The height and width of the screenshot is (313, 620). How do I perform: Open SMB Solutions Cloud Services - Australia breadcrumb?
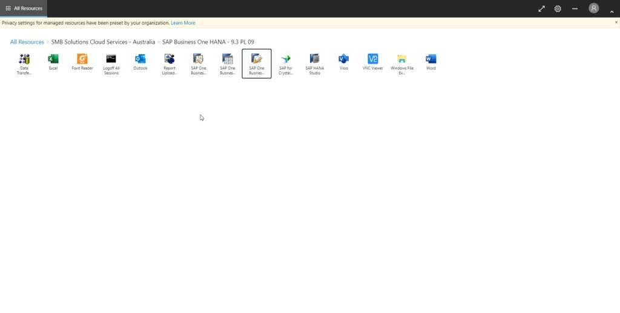[103, 42]
